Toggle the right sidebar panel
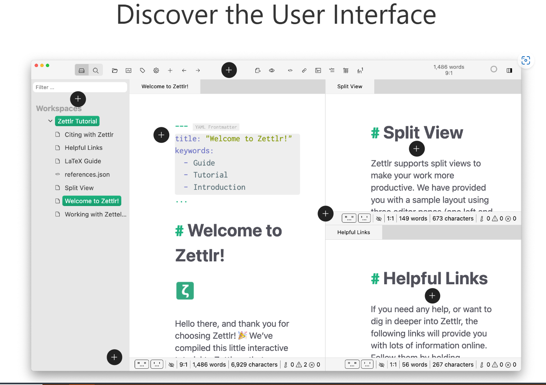546x385 pixels. [x=509, y=70]
